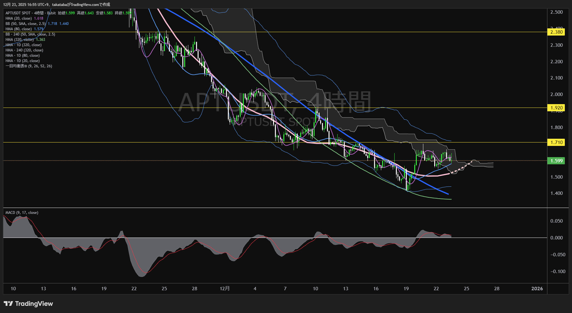Select the Ichimoku 一目均衡表 (9, 26, 52, 26) legend

coord(29,66)
